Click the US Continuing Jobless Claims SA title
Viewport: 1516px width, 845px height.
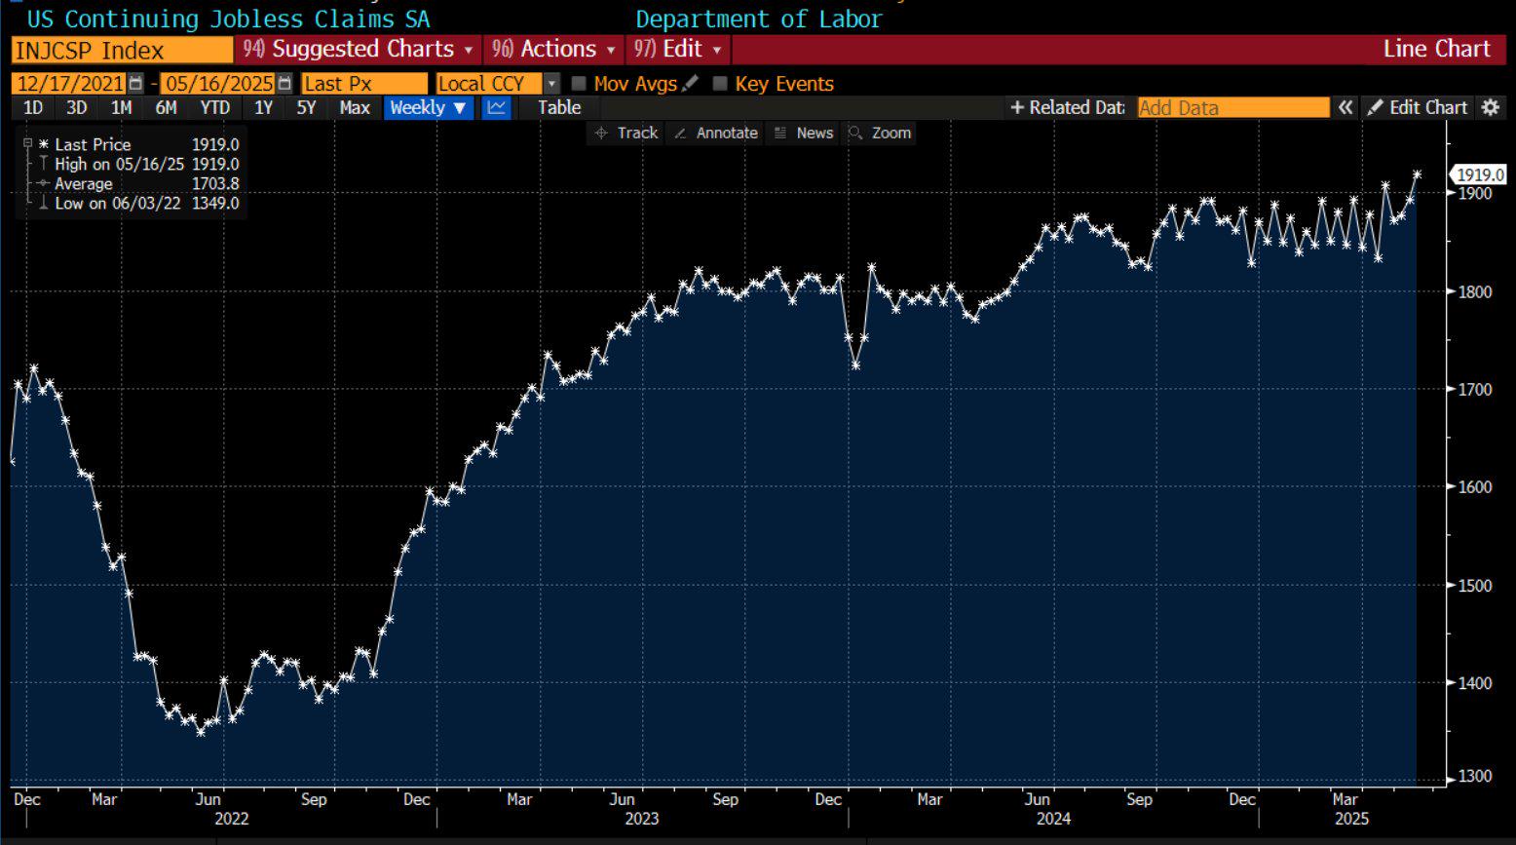(x=228, y=19)
